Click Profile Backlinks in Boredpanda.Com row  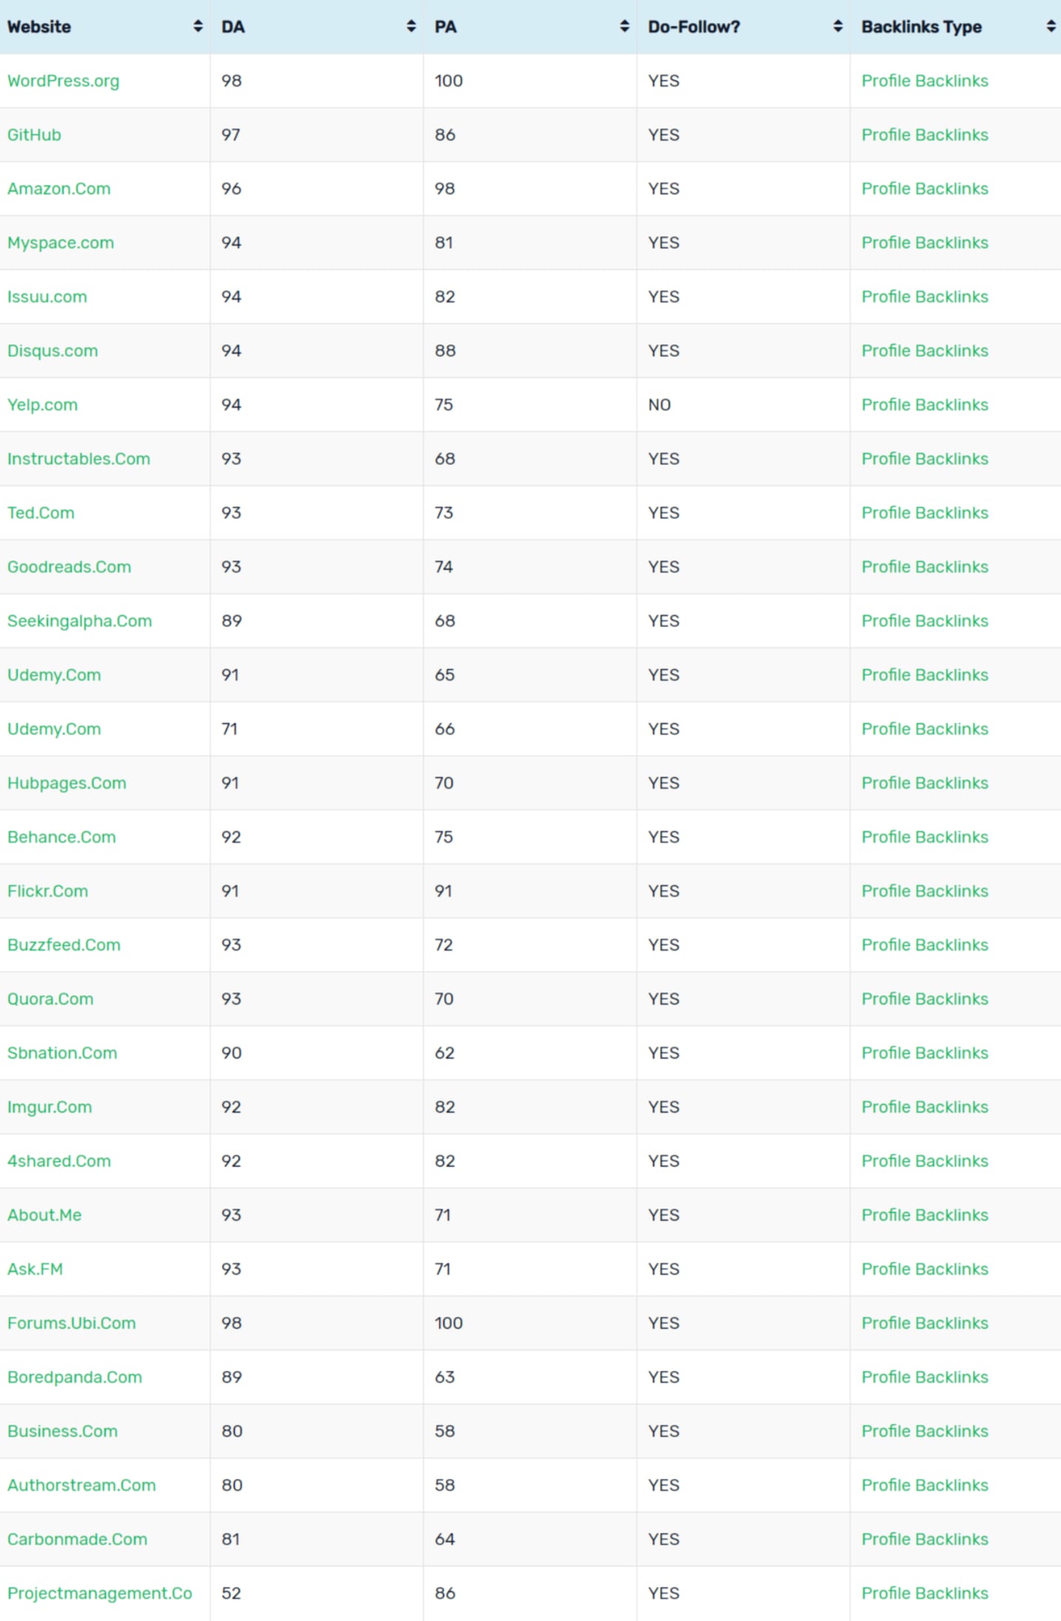pos(925,1377)
